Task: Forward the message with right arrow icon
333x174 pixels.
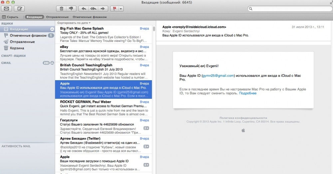Action: 103,9
